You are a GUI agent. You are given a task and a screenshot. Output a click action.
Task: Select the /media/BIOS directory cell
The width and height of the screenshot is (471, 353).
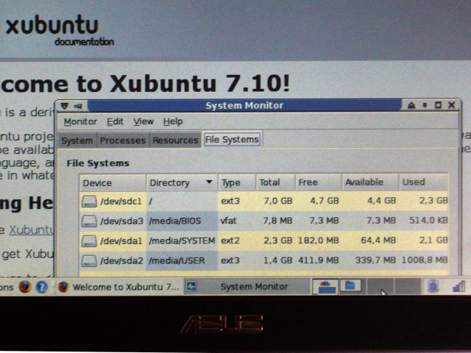[182, 221]
